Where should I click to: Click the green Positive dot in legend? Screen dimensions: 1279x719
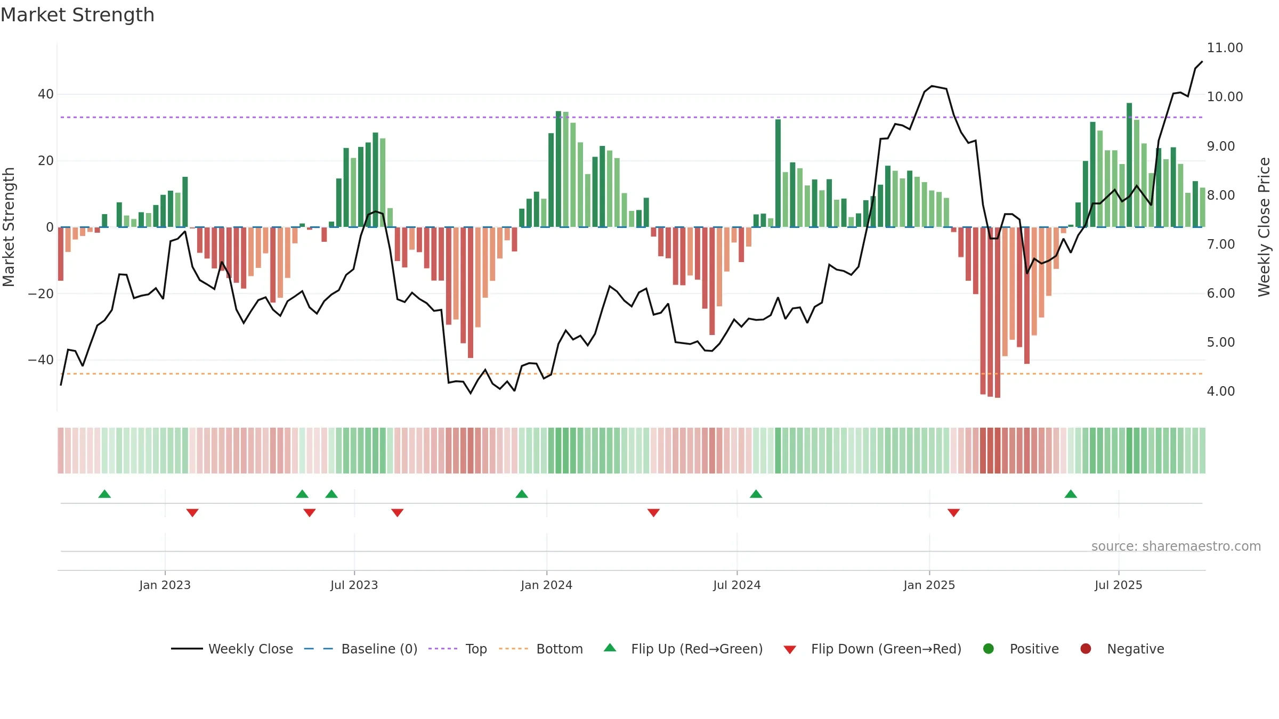point(989,649)
